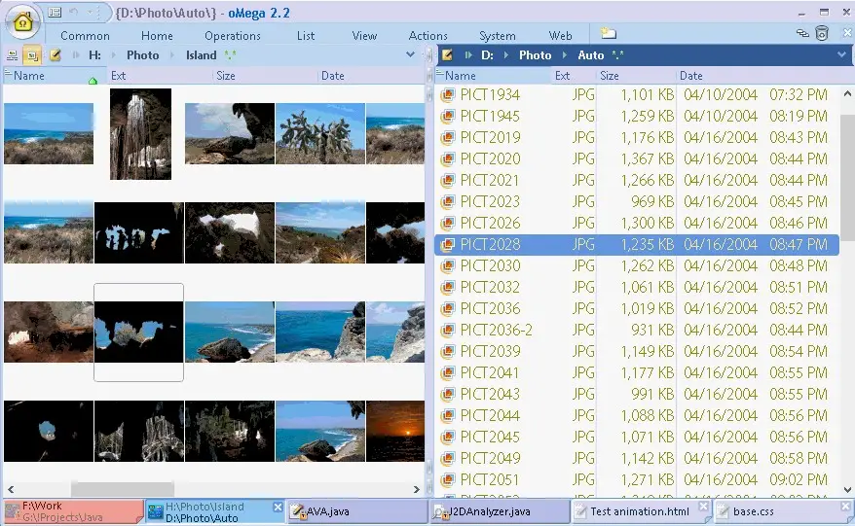Expand the left panel path history dropdown

[410, 54]
